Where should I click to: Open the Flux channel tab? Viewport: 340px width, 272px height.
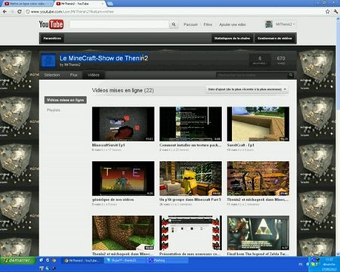click(73, 75)
